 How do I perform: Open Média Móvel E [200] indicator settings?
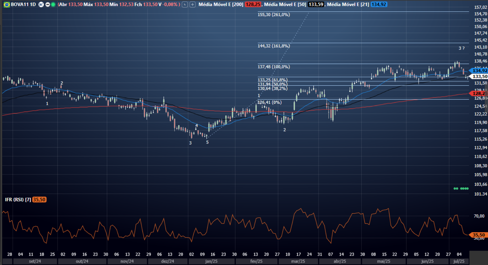coord(221,5)
